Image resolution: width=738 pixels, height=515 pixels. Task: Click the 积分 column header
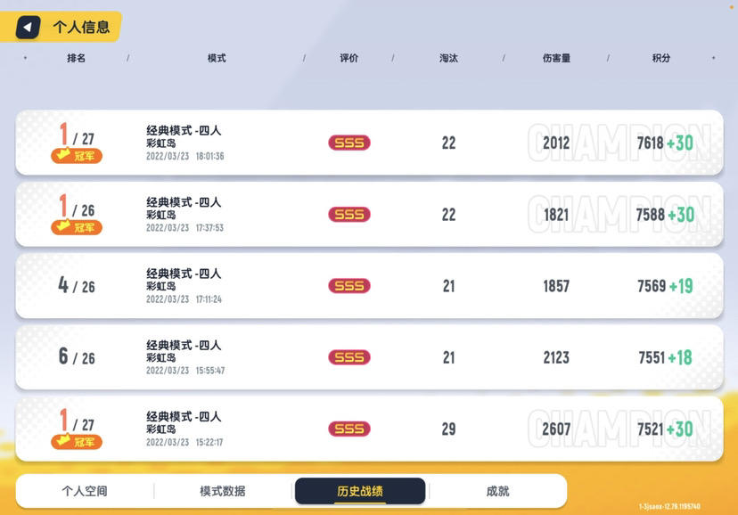[660, 58]
